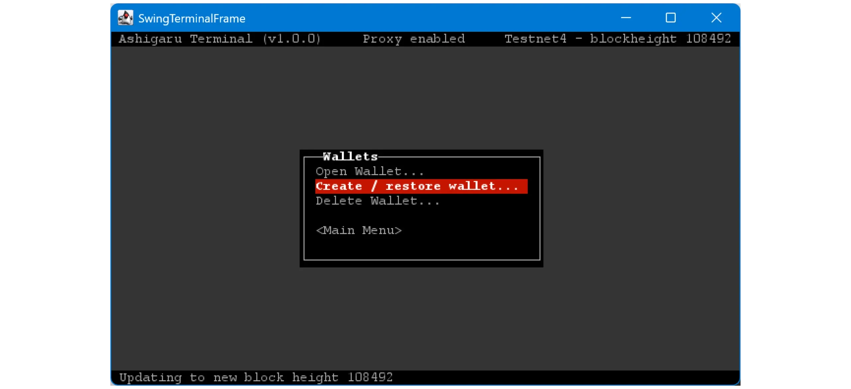The height and width of the screenshot is (389, 851).
Task: Choose the Delete Wallet... entry
Action: coord(377,201)
